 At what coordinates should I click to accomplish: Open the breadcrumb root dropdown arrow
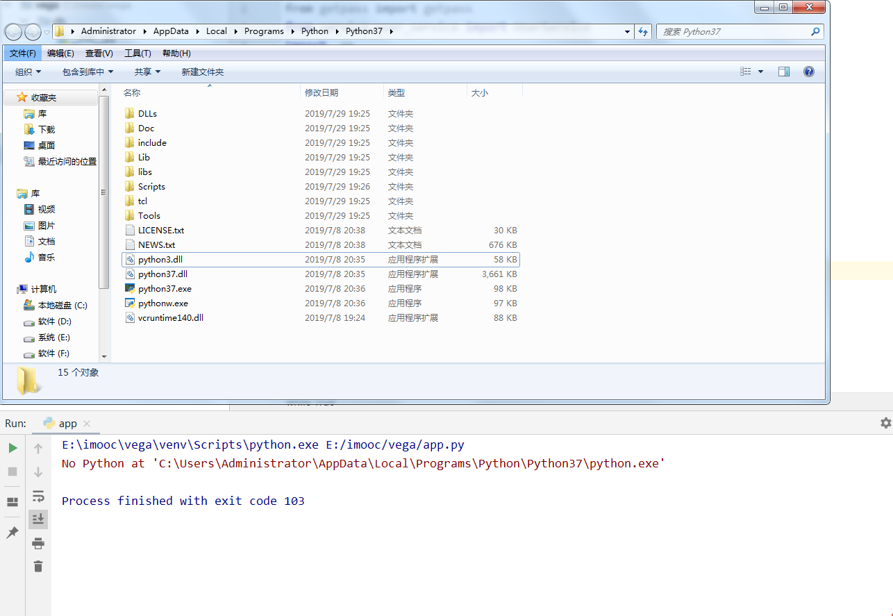pos(74,31)
